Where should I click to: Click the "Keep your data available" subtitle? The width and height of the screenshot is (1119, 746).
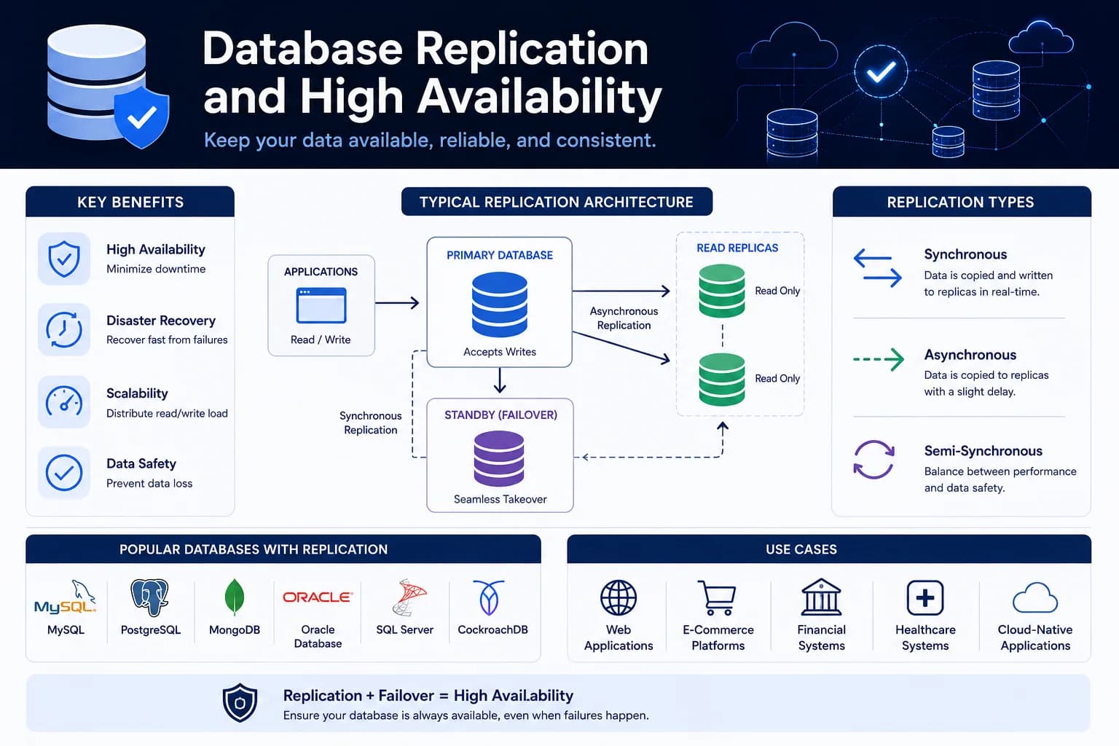[x=430, y=140]
